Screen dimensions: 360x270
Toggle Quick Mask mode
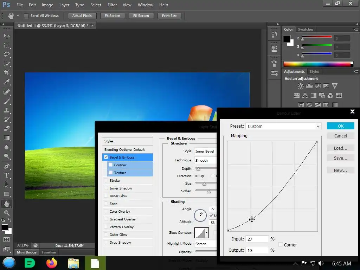point(7,240)
